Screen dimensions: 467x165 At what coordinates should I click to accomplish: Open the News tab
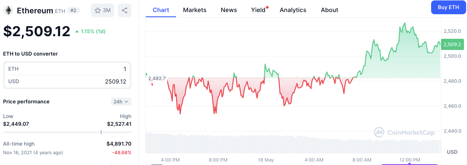pyautogui.click(x=229, y=10)
